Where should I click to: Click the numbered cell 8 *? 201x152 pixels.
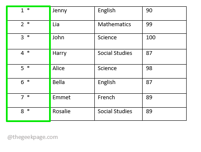(x=28, y=114)
